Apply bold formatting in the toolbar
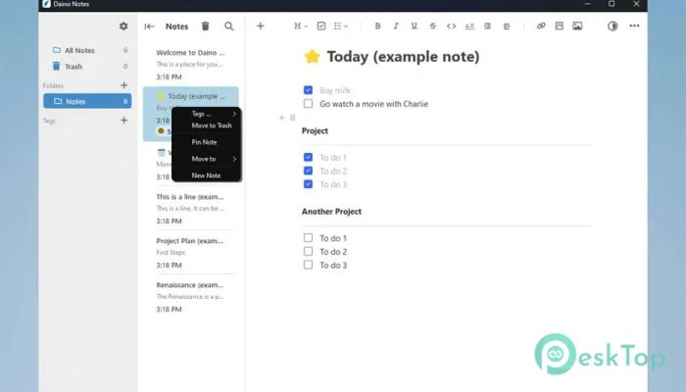The width and height of the screenshot is (686, 392). 377,25
